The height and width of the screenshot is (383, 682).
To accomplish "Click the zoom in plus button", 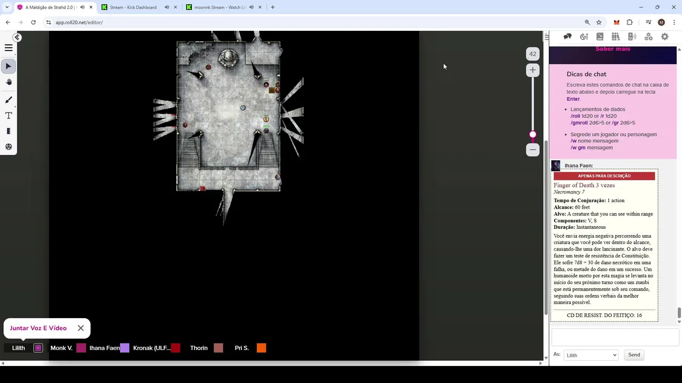I will coord(533,70).
